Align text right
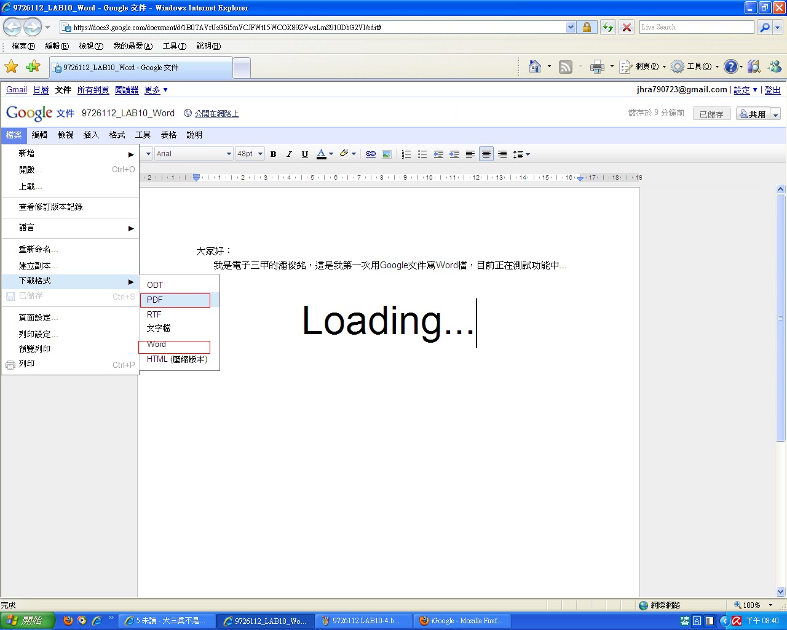The width and height of the screenshot is (787, 630). pos(502,154)
